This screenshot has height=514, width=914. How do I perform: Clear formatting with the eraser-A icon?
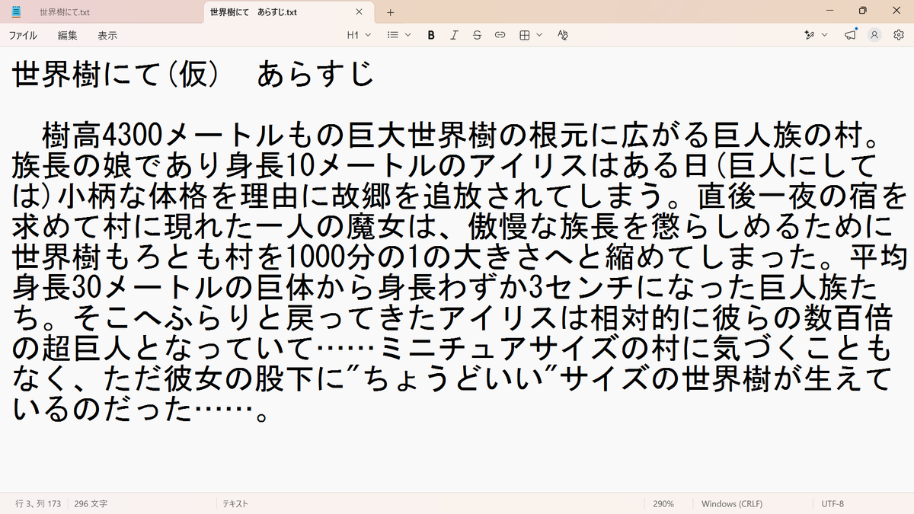(563, 35)
